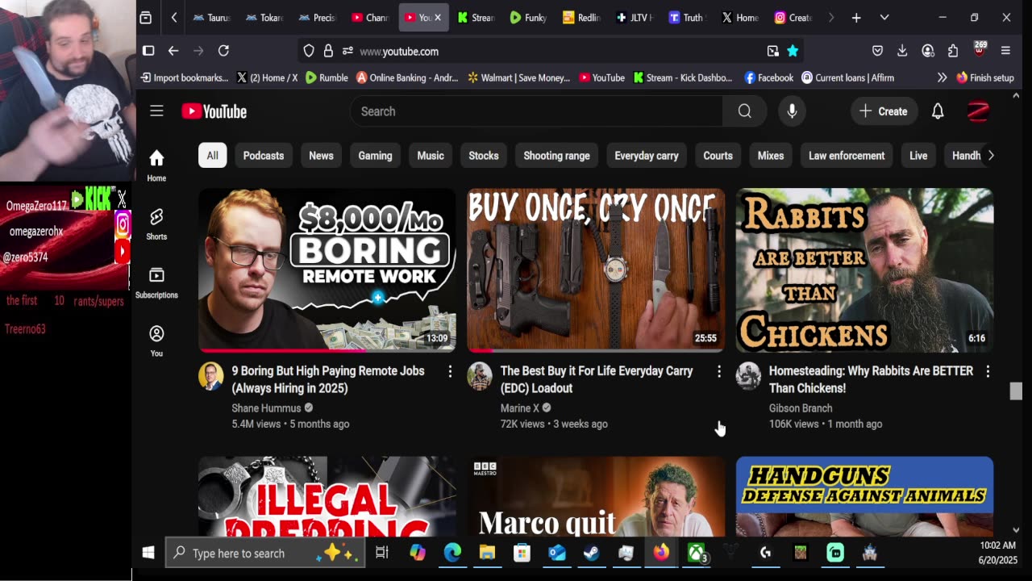Toggle the Firefox sidebar button
1032x581 pixels.
tap(148, 51)
